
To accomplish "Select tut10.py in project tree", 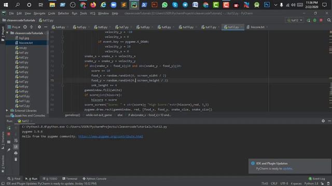I will click(24, 96).
